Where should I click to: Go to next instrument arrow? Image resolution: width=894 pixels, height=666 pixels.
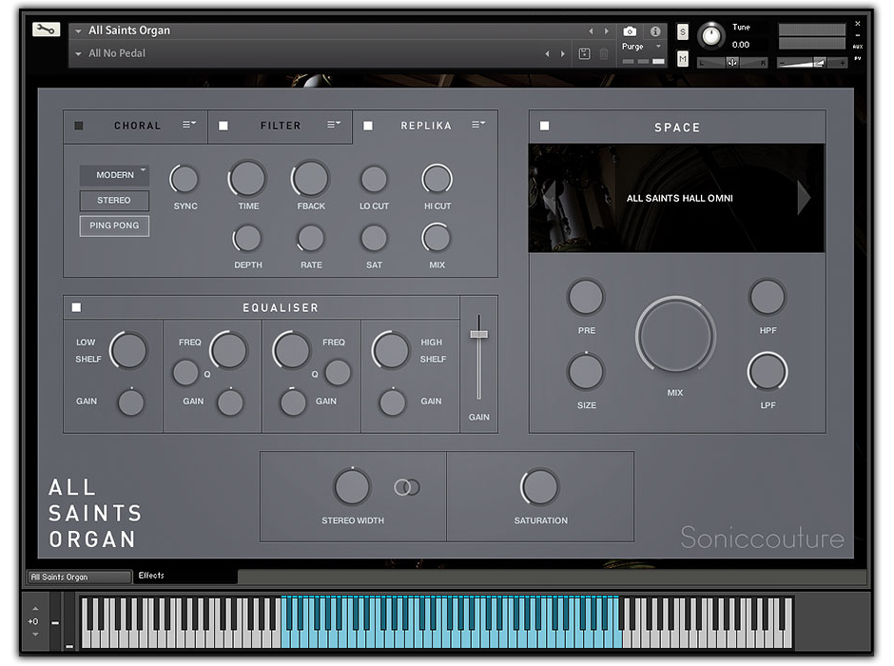click(606, 30)
